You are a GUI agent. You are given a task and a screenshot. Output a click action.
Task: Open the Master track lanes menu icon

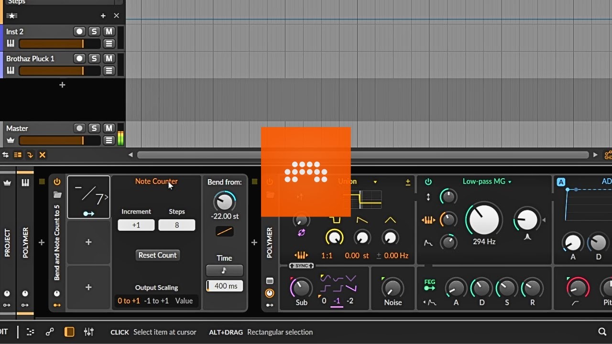109,140
